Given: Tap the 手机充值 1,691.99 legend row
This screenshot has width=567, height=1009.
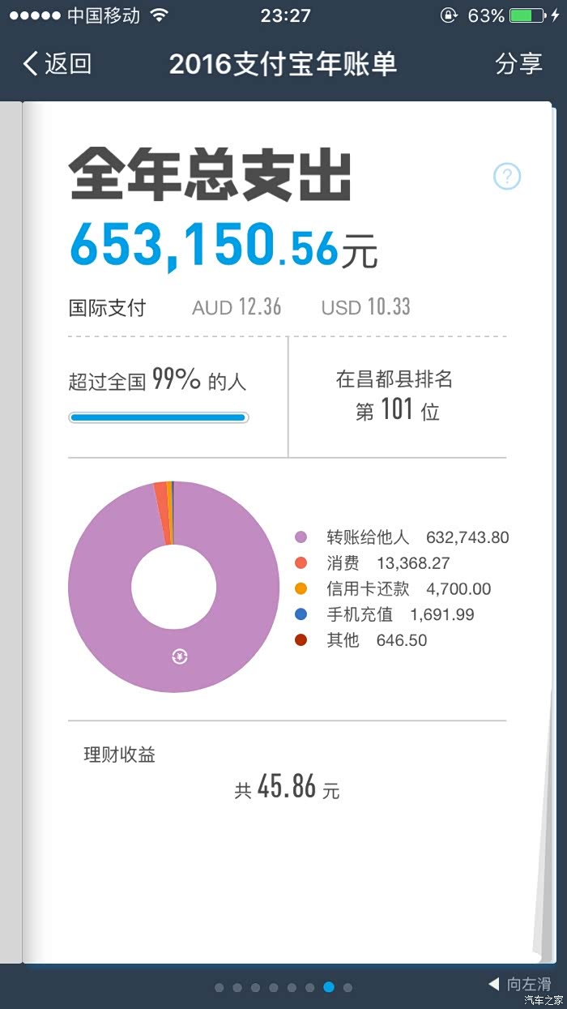Looking at the screenshot, I should coord(385,614).
